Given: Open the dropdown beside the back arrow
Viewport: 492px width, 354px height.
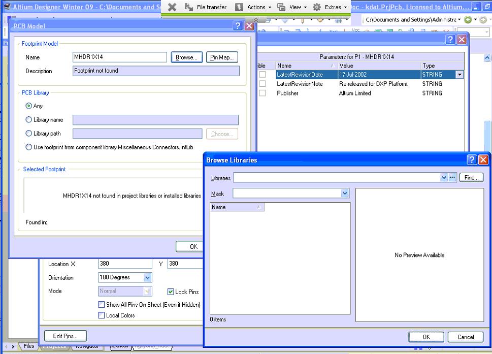Looking at the screenshot, I should [x=475, y=19].
